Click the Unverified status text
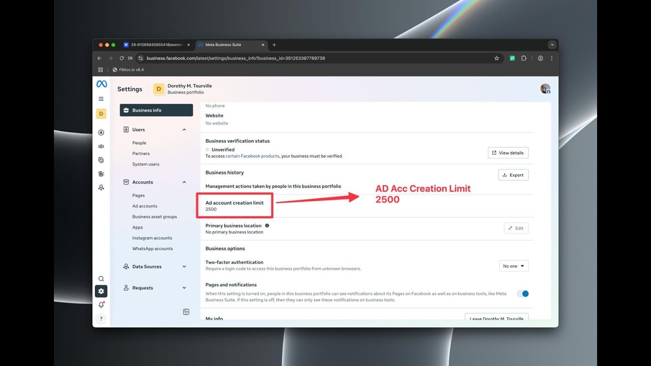Screen dimensions: 651x366 coord(223,150)
